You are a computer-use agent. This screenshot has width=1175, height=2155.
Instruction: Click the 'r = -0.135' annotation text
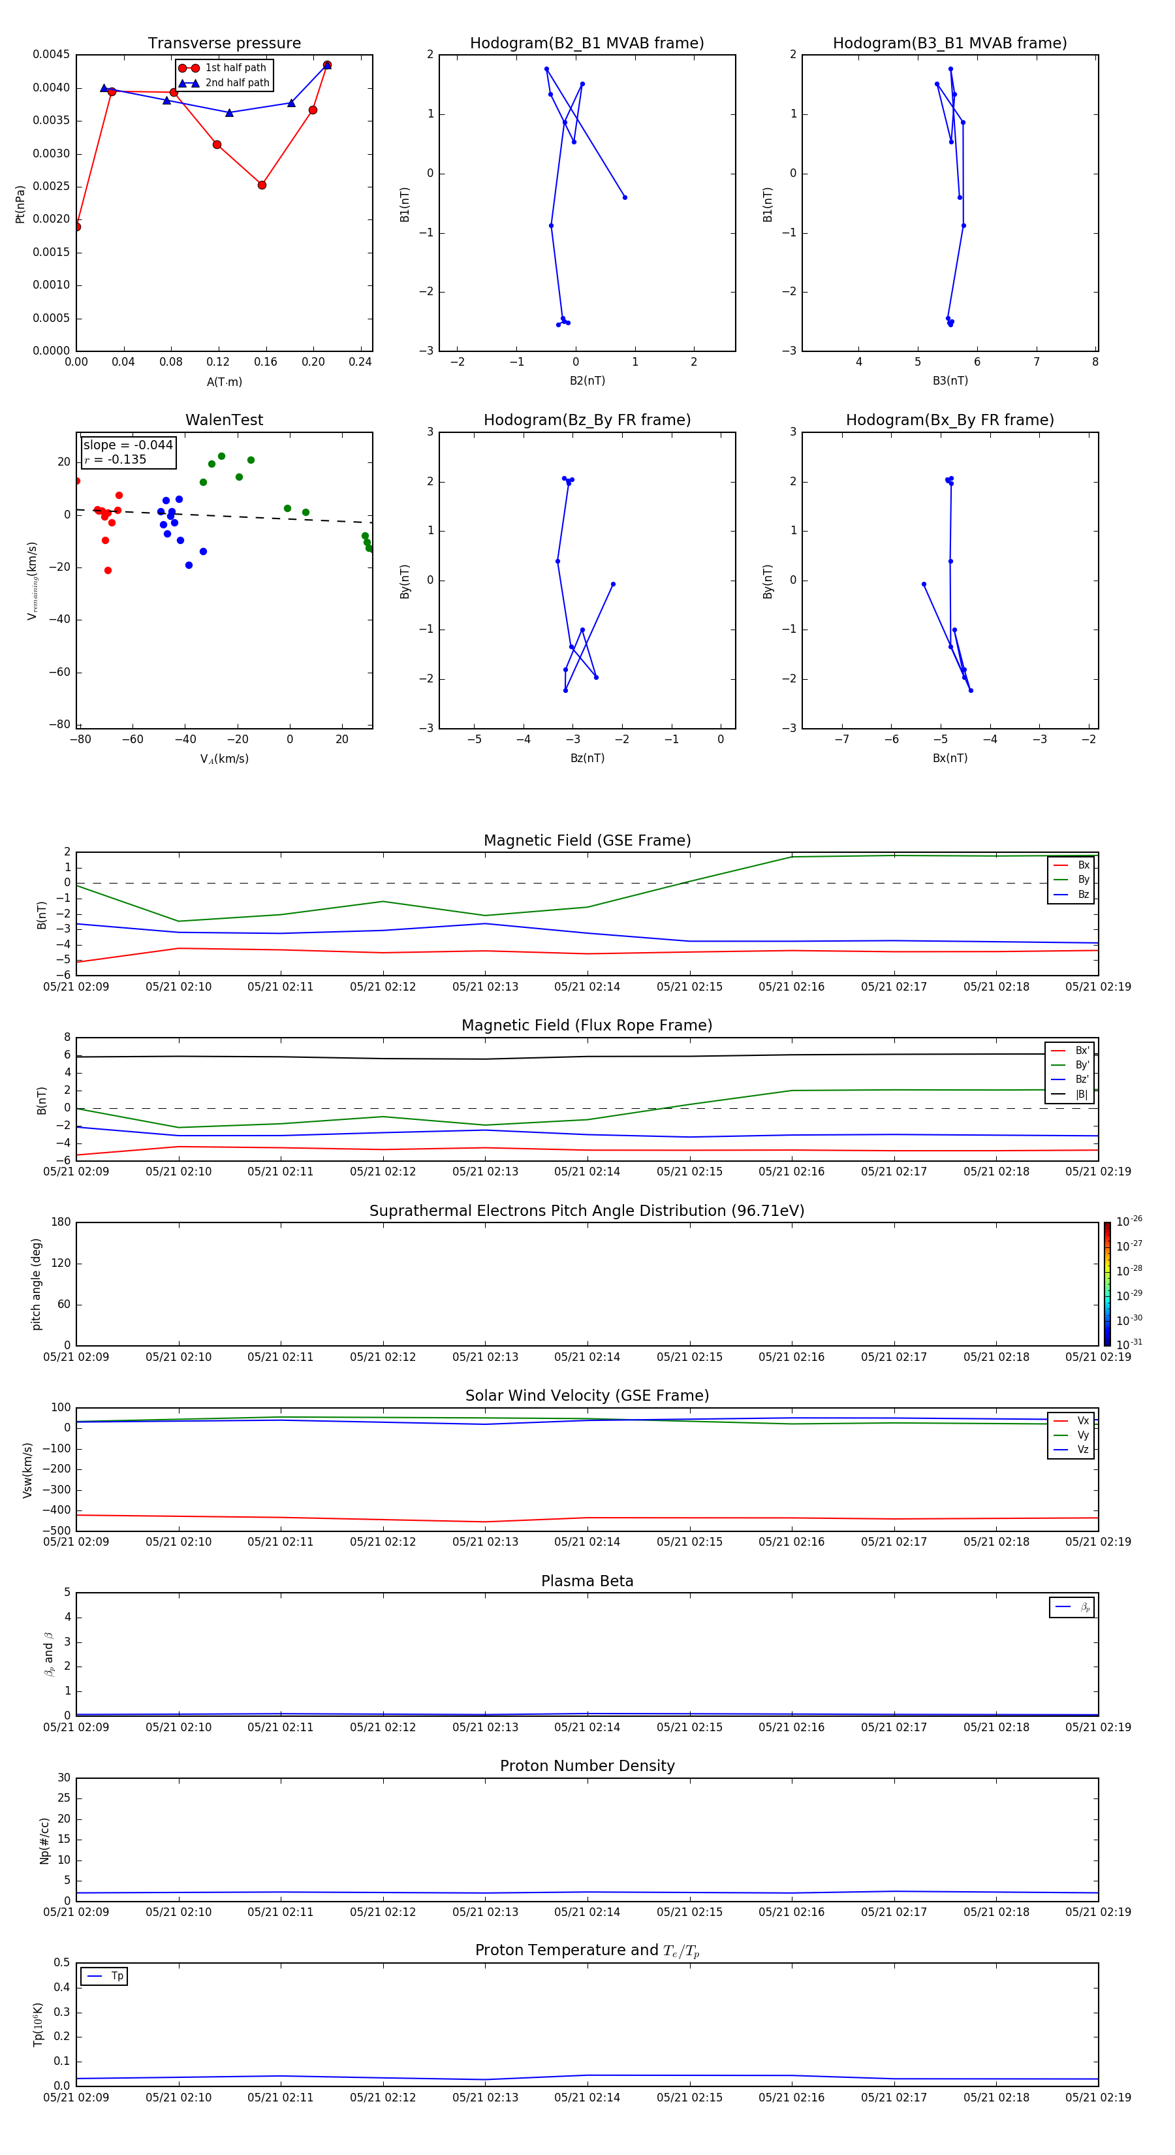tap(116, 459)
